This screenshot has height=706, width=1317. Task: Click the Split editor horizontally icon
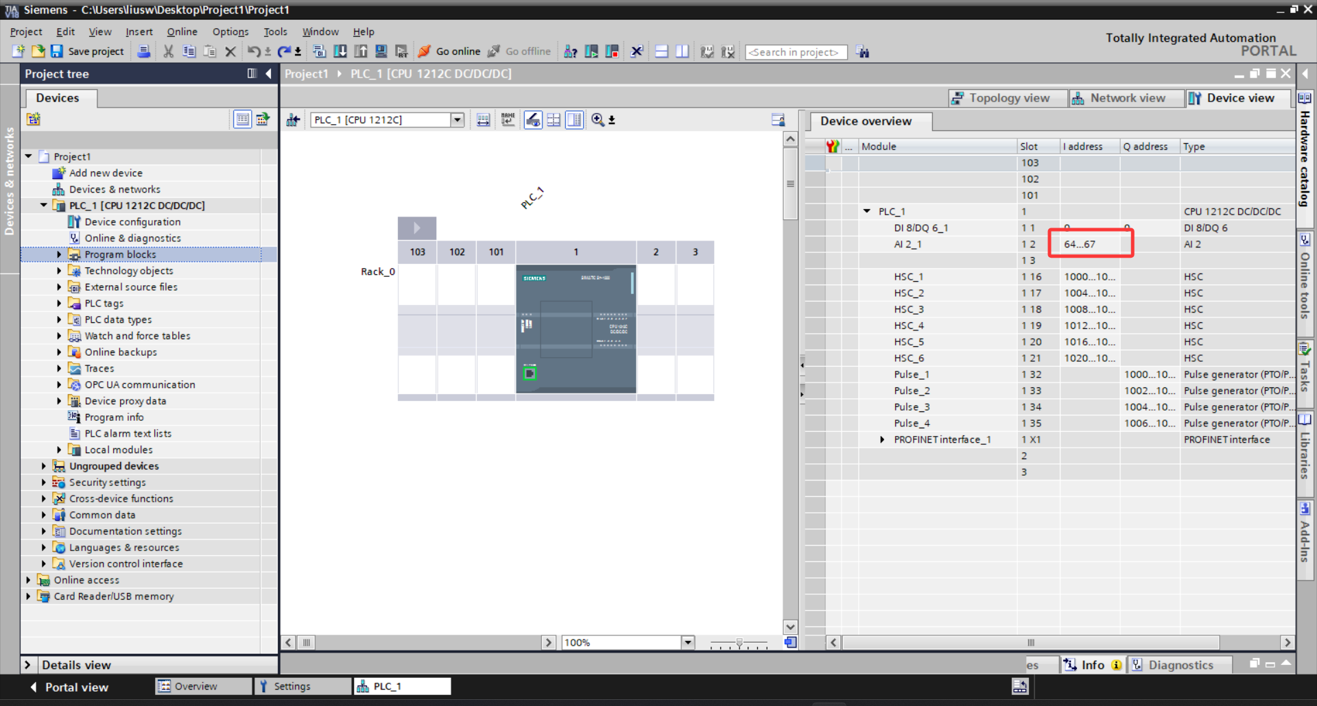661,51
